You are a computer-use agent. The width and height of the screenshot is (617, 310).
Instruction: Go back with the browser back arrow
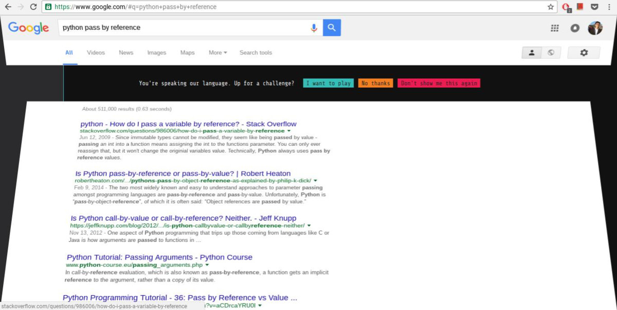(x=8, y=7)
